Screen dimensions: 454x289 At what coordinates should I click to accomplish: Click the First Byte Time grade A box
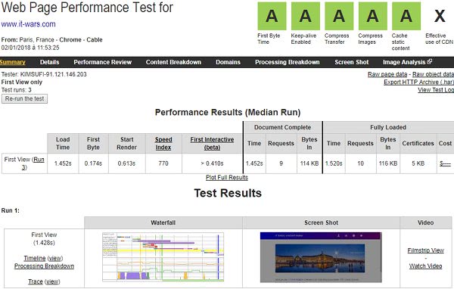tap(272, 16)
